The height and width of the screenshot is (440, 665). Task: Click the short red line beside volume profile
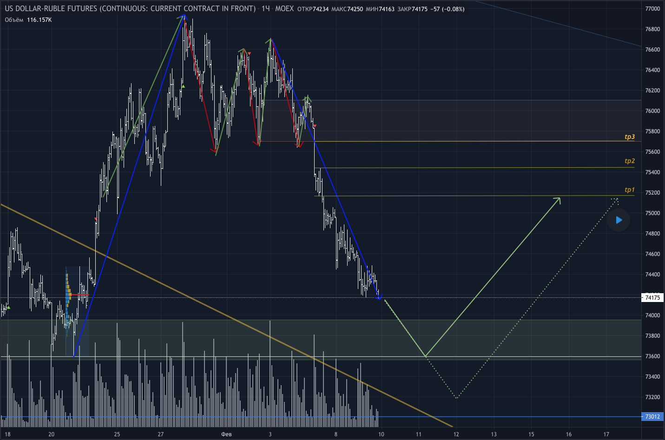click(80, 295)
